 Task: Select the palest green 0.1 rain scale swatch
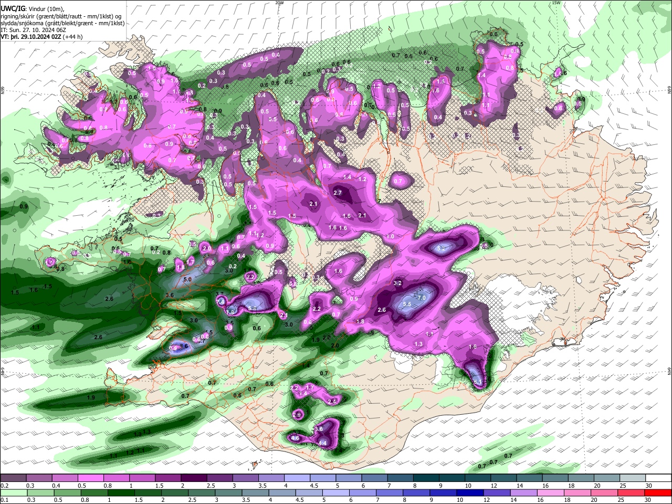coord(13,492)
